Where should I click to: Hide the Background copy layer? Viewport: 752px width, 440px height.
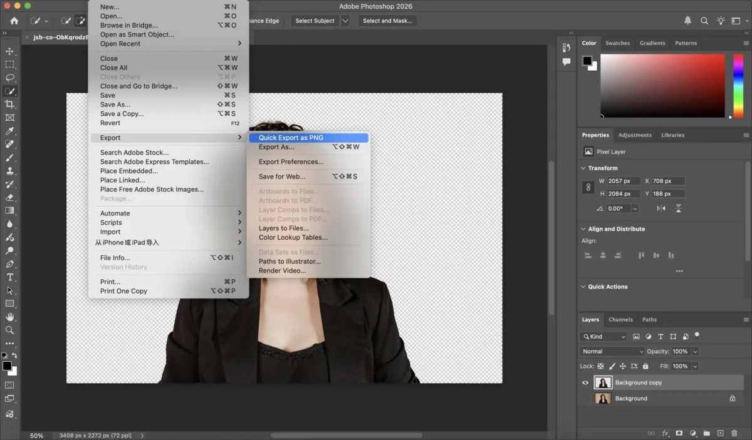point(585,382)
